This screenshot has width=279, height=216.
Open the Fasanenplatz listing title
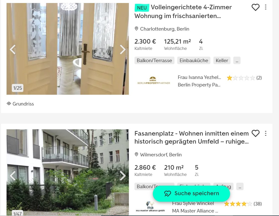[192, 137]
